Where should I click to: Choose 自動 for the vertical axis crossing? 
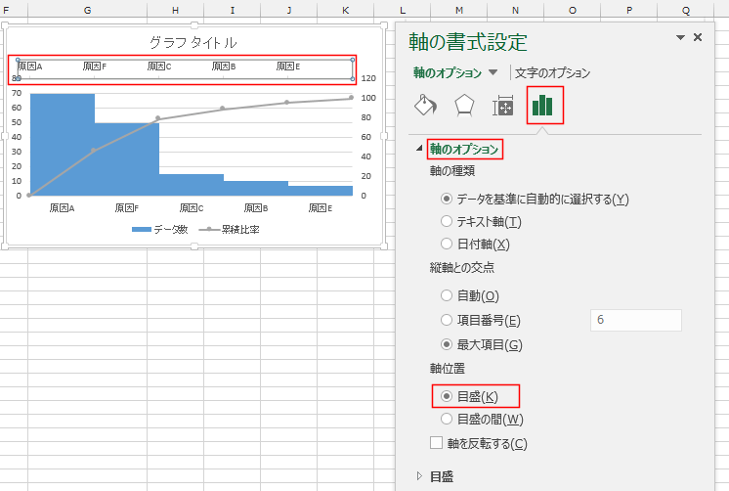point(448,295)
